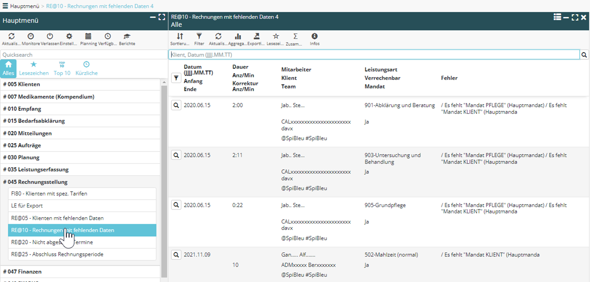Switch to the Kürzliche tab

click(86, 68)
